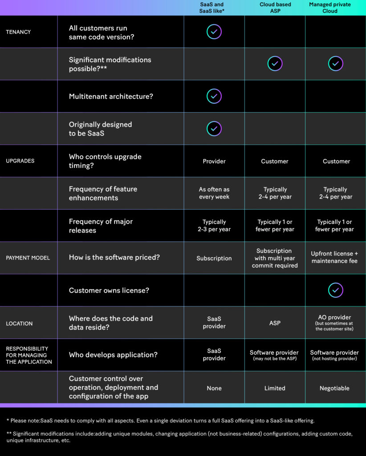Click the TENANCY category label
This screenshot has width=366, height=456.
(x=17, y=32)
